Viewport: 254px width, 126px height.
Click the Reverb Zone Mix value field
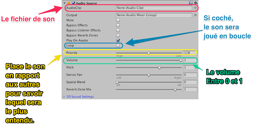click(190, 89)
